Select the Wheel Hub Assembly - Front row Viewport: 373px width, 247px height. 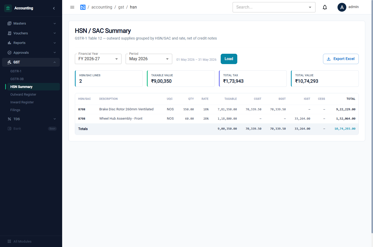(217, 119)
